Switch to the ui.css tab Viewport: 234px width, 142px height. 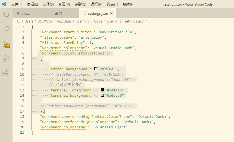(29, 13)
